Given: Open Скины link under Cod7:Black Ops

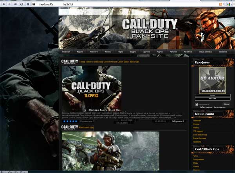Looking at the screenshot, I should [x=196, y=166].
